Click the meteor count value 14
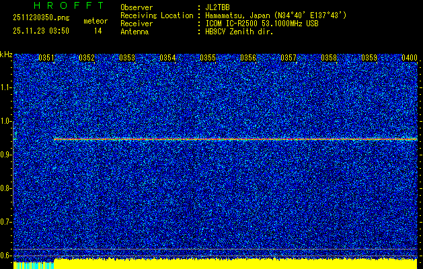Image resolution: width=423 pixels, height=269 pixels. pos(98,31)
